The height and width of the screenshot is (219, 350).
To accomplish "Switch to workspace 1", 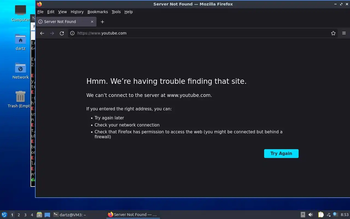I will pos(12,215).
